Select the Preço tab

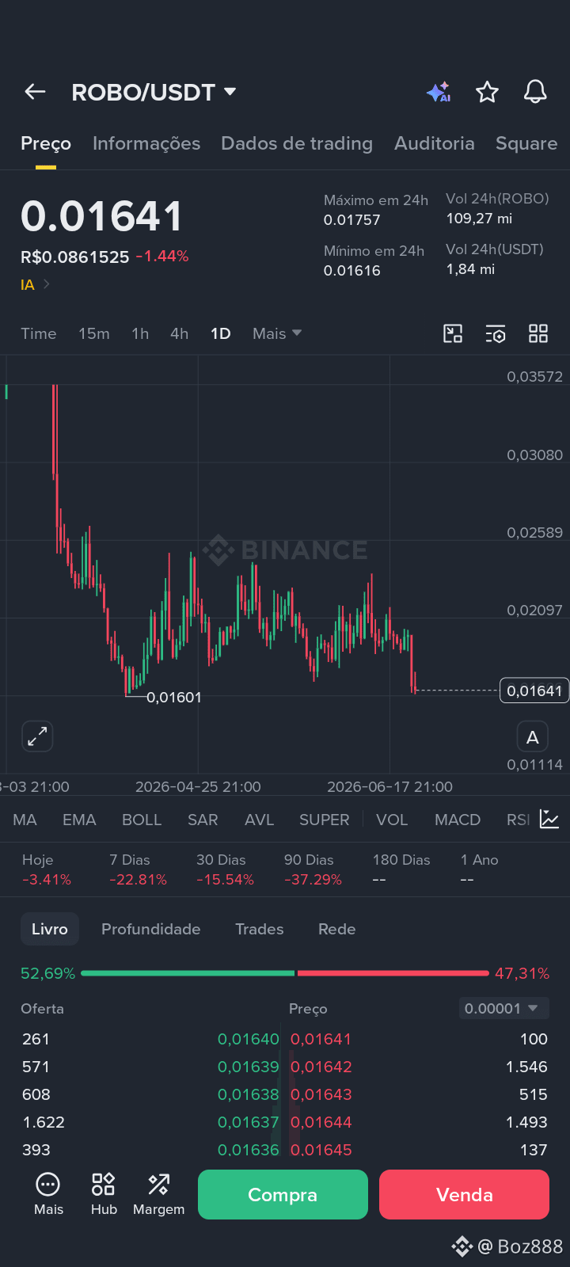coord(46,143)
